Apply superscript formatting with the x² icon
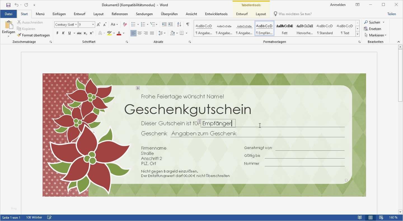This screenshot has width=403, height=221. (91, 33)
